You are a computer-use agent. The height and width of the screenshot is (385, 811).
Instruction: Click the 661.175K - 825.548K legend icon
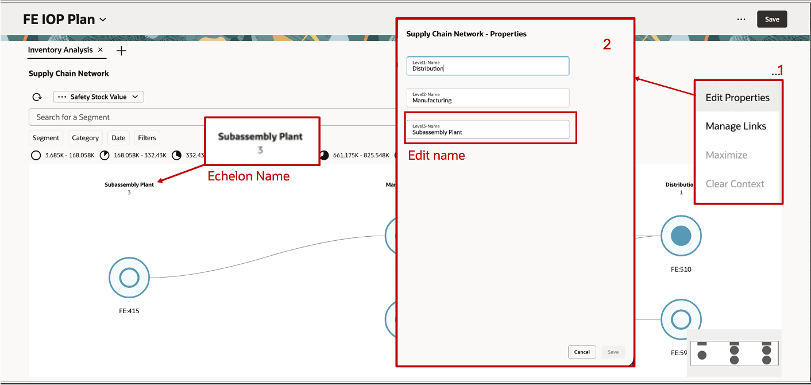(x=325, y=155)
